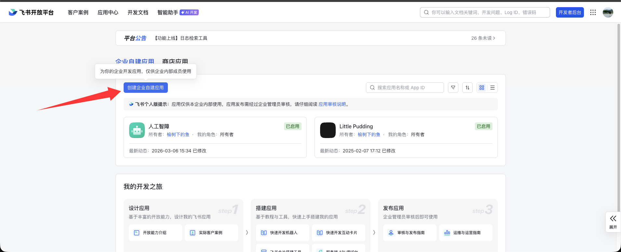This screenshot has width=621, height=252.
Task: Open 开发文档 in top navigation
Action: 138,12
